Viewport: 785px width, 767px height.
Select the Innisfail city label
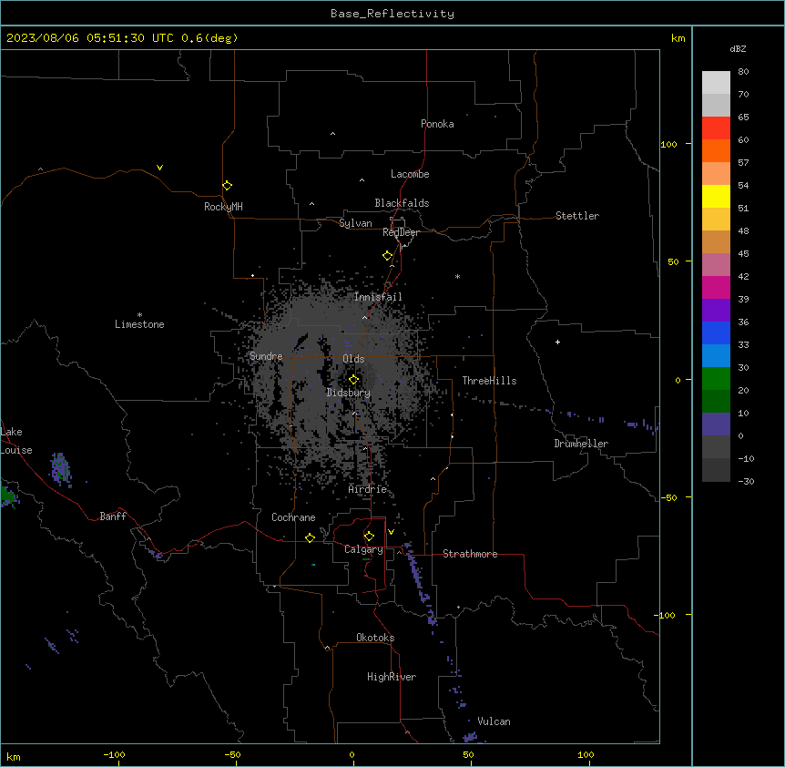click(x=378, y=297)
